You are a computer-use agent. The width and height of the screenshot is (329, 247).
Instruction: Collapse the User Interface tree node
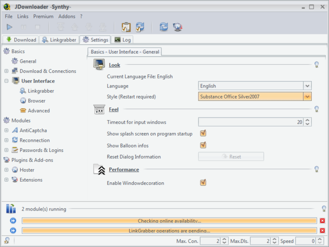(x=7, y=81)
